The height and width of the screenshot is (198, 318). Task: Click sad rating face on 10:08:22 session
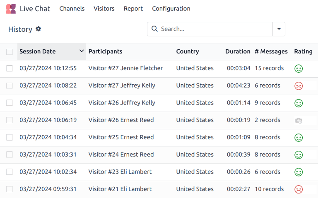click(x=298, y=86)
